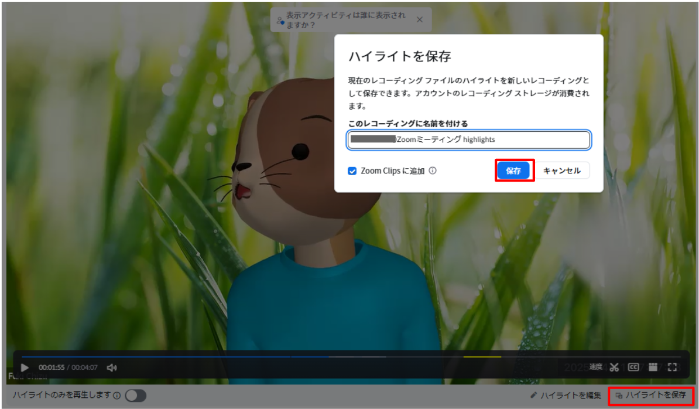The width and height of the screenshot is (699, 409).
Task: Open ハイライトを編集 below the player
Action: coord(566,395)
